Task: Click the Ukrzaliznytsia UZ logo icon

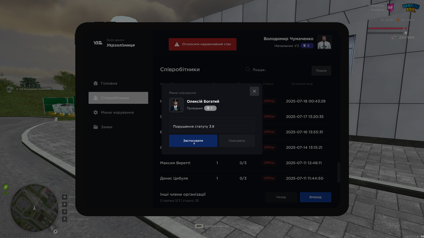Action: tap(98, 43)
